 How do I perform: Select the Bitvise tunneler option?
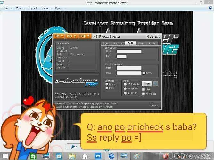click(107, 84)
